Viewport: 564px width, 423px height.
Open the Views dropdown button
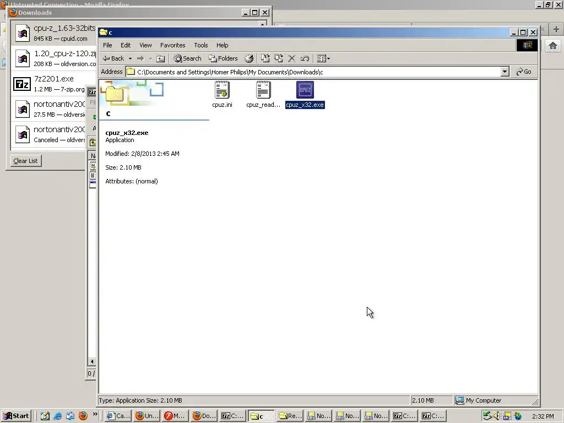[x=323, y=58]
